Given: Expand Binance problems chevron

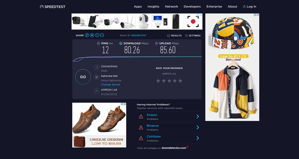Looking at the screenshot, I should click(x=198, y=127).
